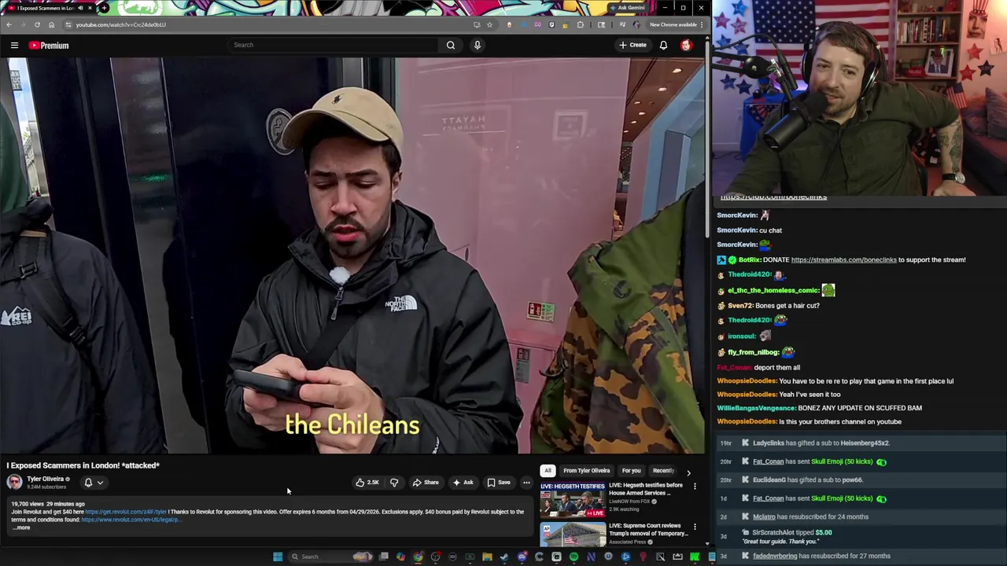Go to the YouTube Premium home logo
The height and width of the screenshot is (566, 1007).
coord(49,46)
